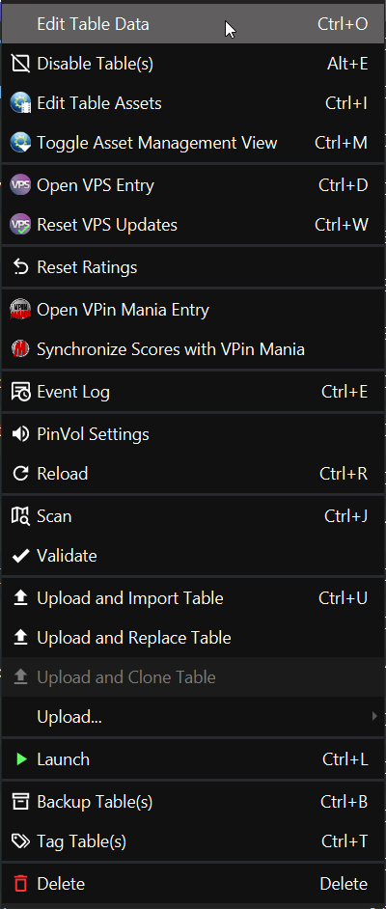The height and width of the screenshot is (909, 386).
Task: Click the Disable Table(s) icon
Action: 20,64
